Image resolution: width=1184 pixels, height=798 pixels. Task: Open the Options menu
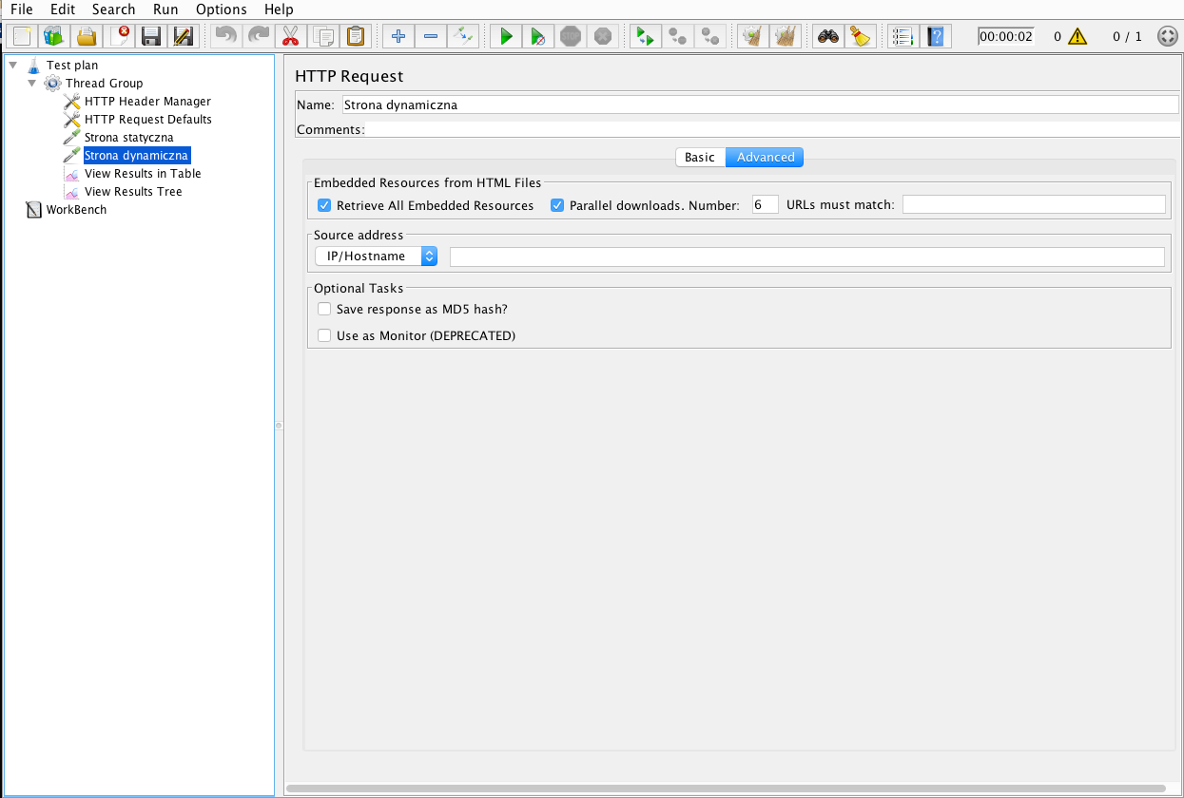pyautogui.click(x=221, y=9)
